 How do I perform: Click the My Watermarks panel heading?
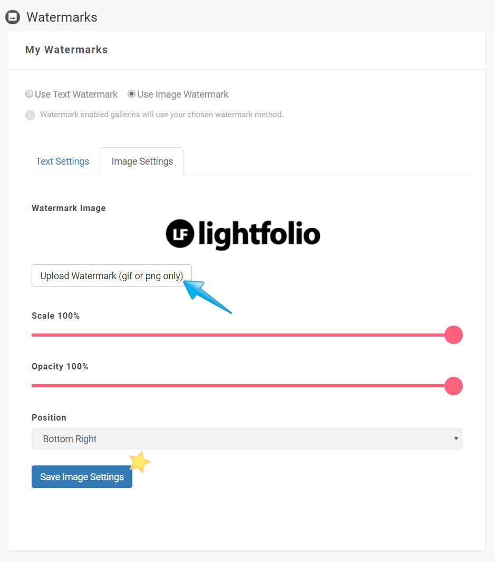click(66, 50)
